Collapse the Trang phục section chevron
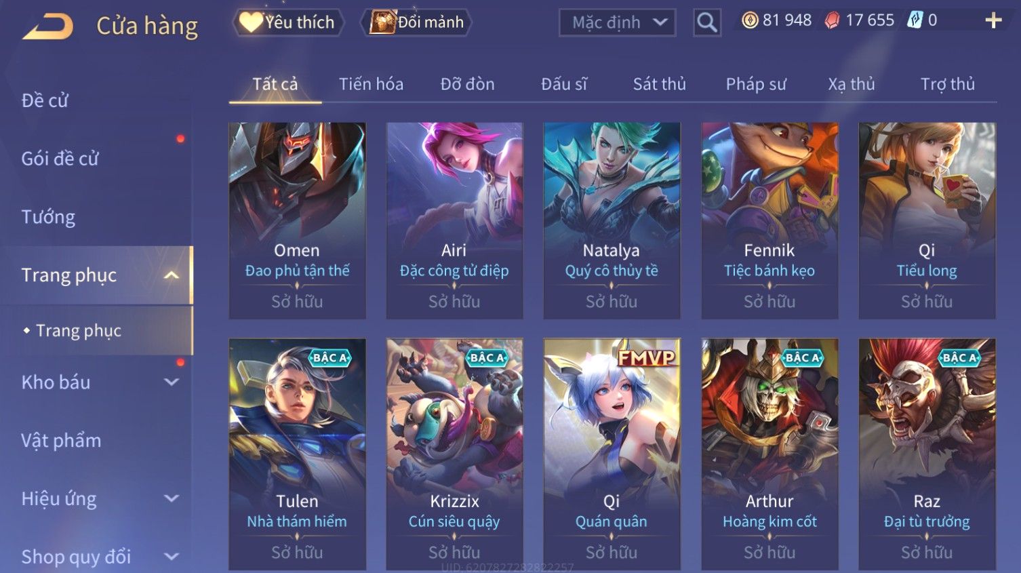 pyautogui.click(x=172, y=275)
